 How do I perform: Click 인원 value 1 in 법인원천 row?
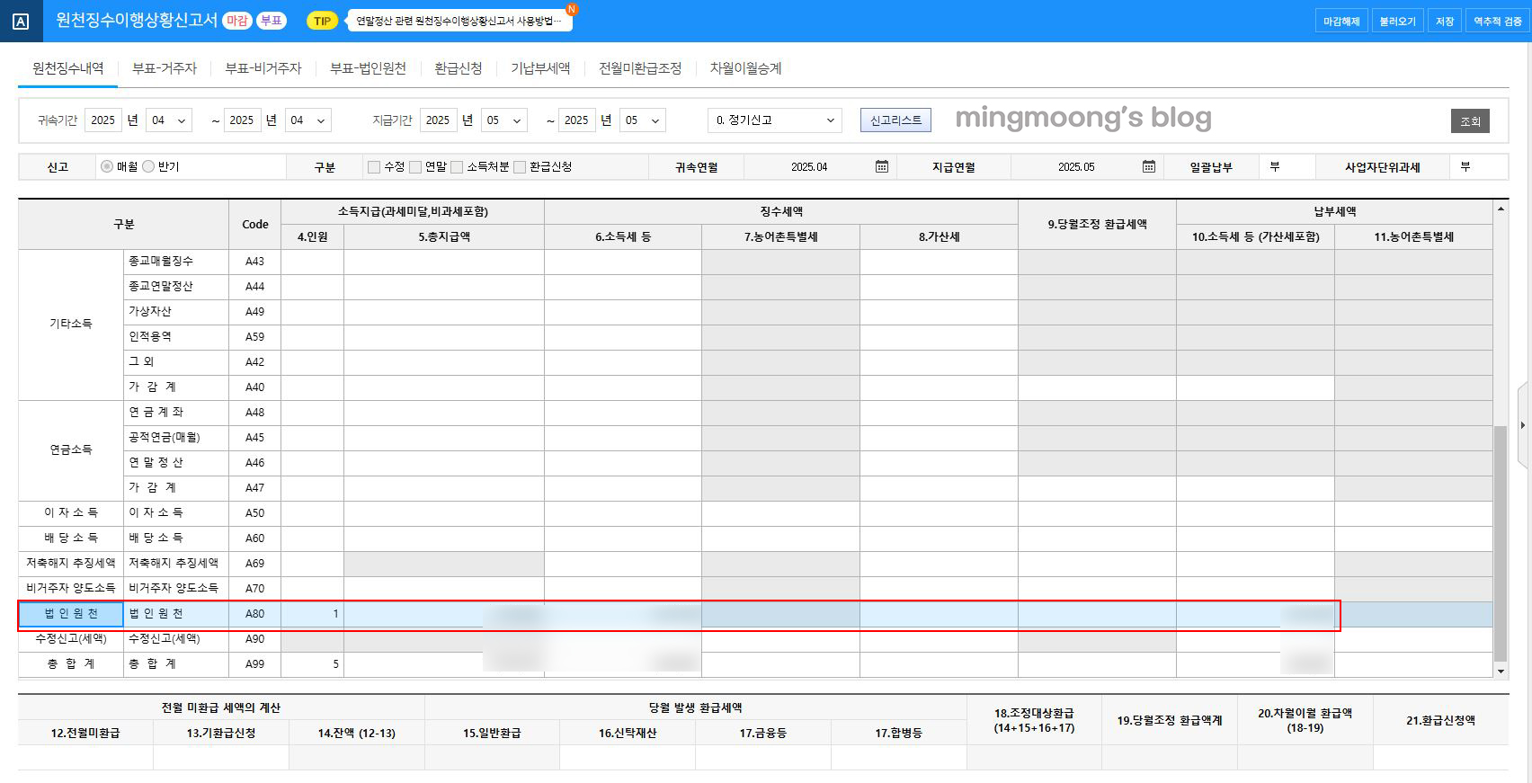click(313, 614)
